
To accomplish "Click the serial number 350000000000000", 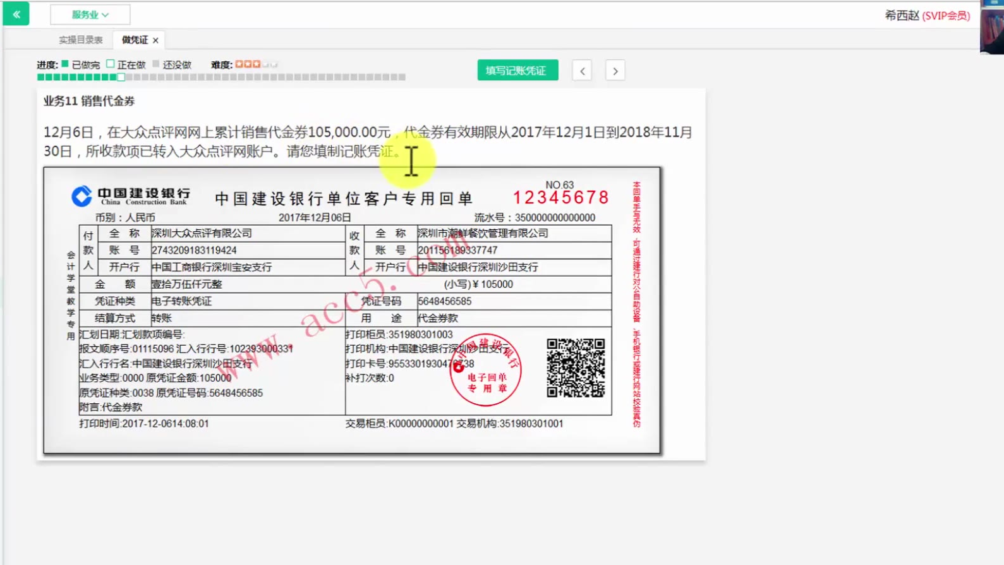I will (x=555, y=217).
